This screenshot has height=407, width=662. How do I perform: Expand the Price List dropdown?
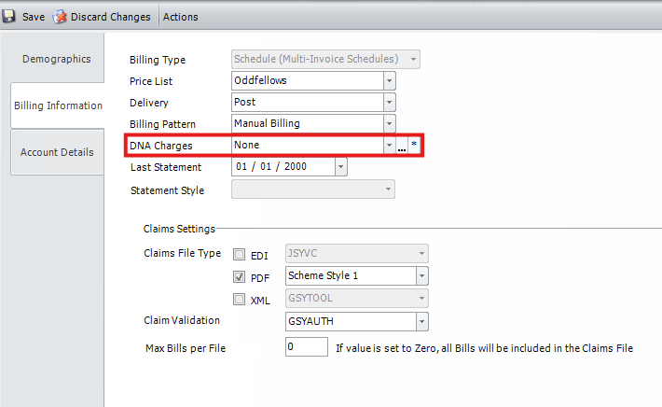pos(389,81)
